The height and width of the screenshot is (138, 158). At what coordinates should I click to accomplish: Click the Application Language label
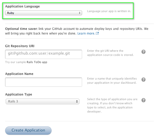point(22,6)
